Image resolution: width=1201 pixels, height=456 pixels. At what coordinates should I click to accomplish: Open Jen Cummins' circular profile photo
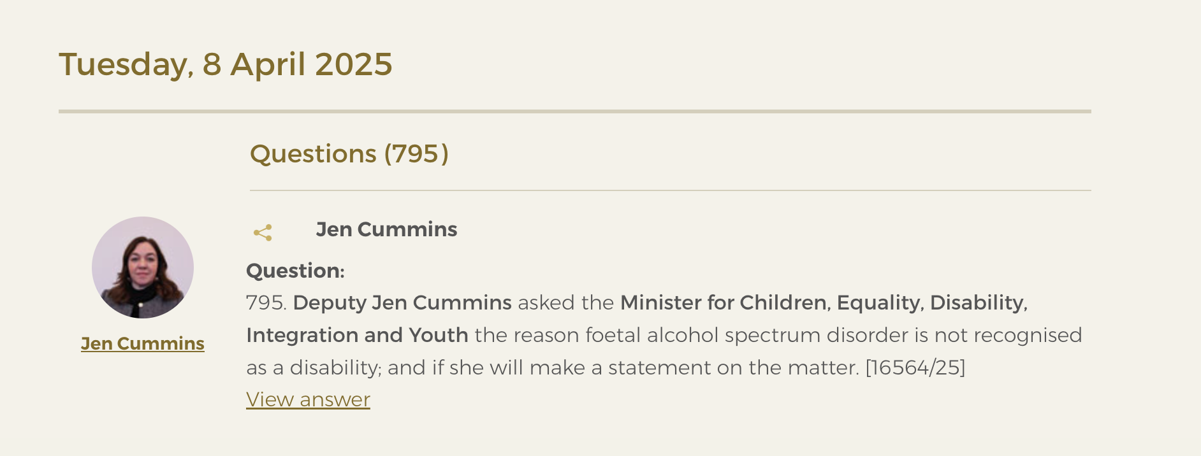[x=143, y=267]
